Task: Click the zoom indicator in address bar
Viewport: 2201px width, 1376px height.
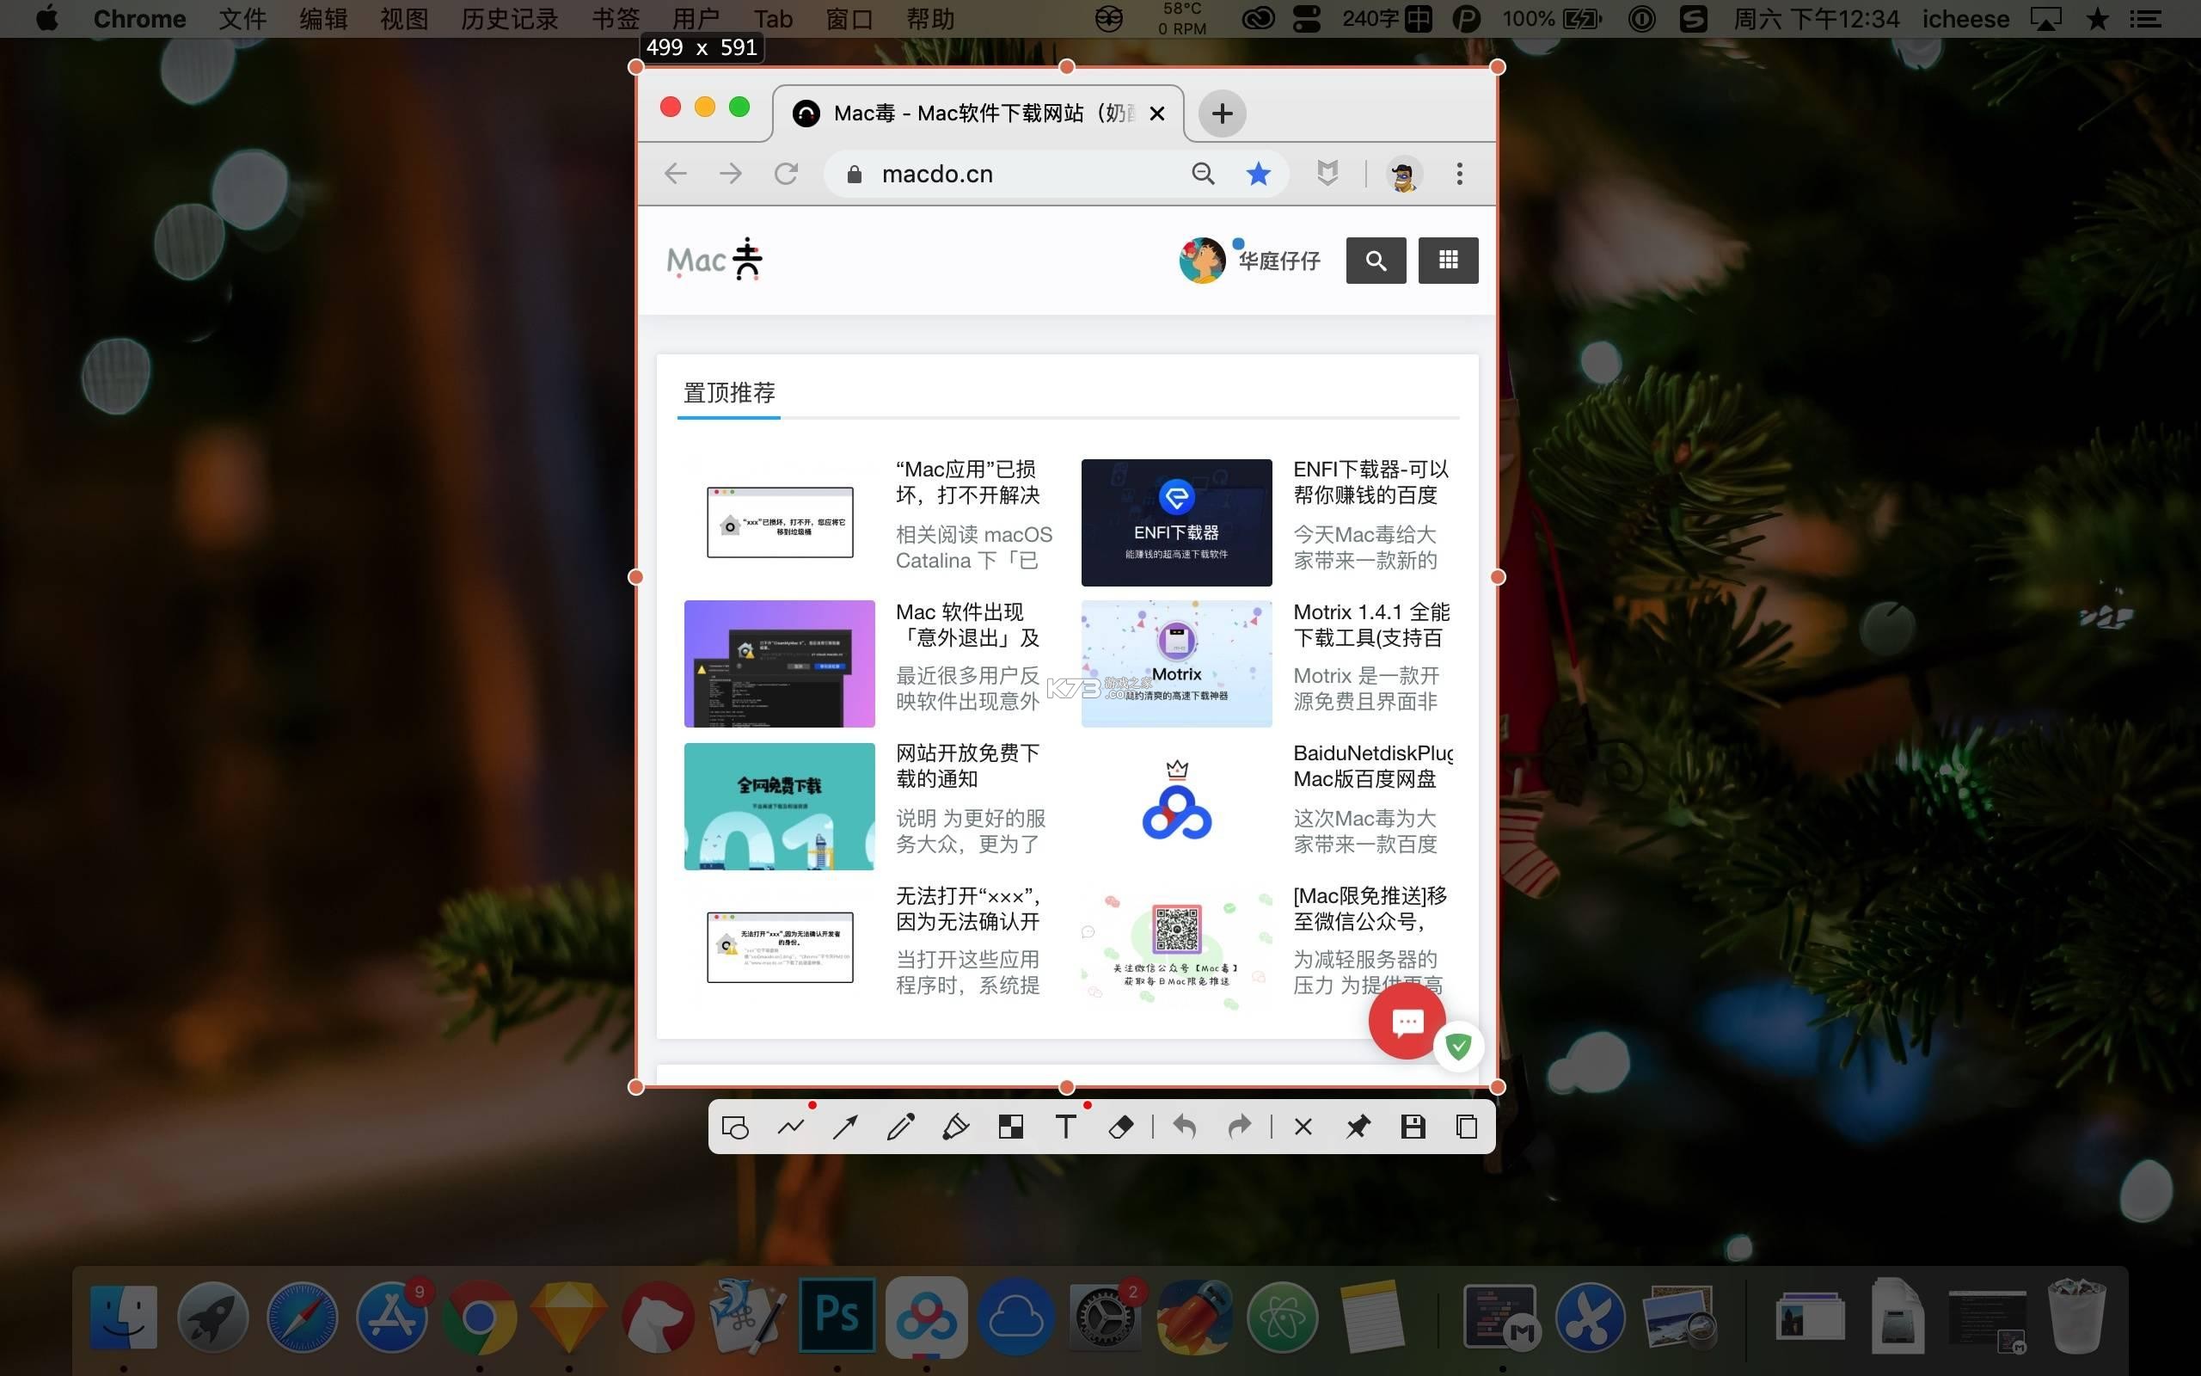Action: (1202, 173)
